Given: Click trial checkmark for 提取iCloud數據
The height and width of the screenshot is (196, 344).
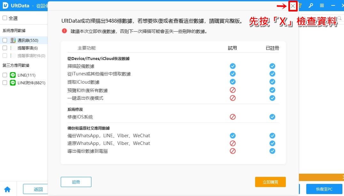Looking at the screenshot, I should 232,82.
